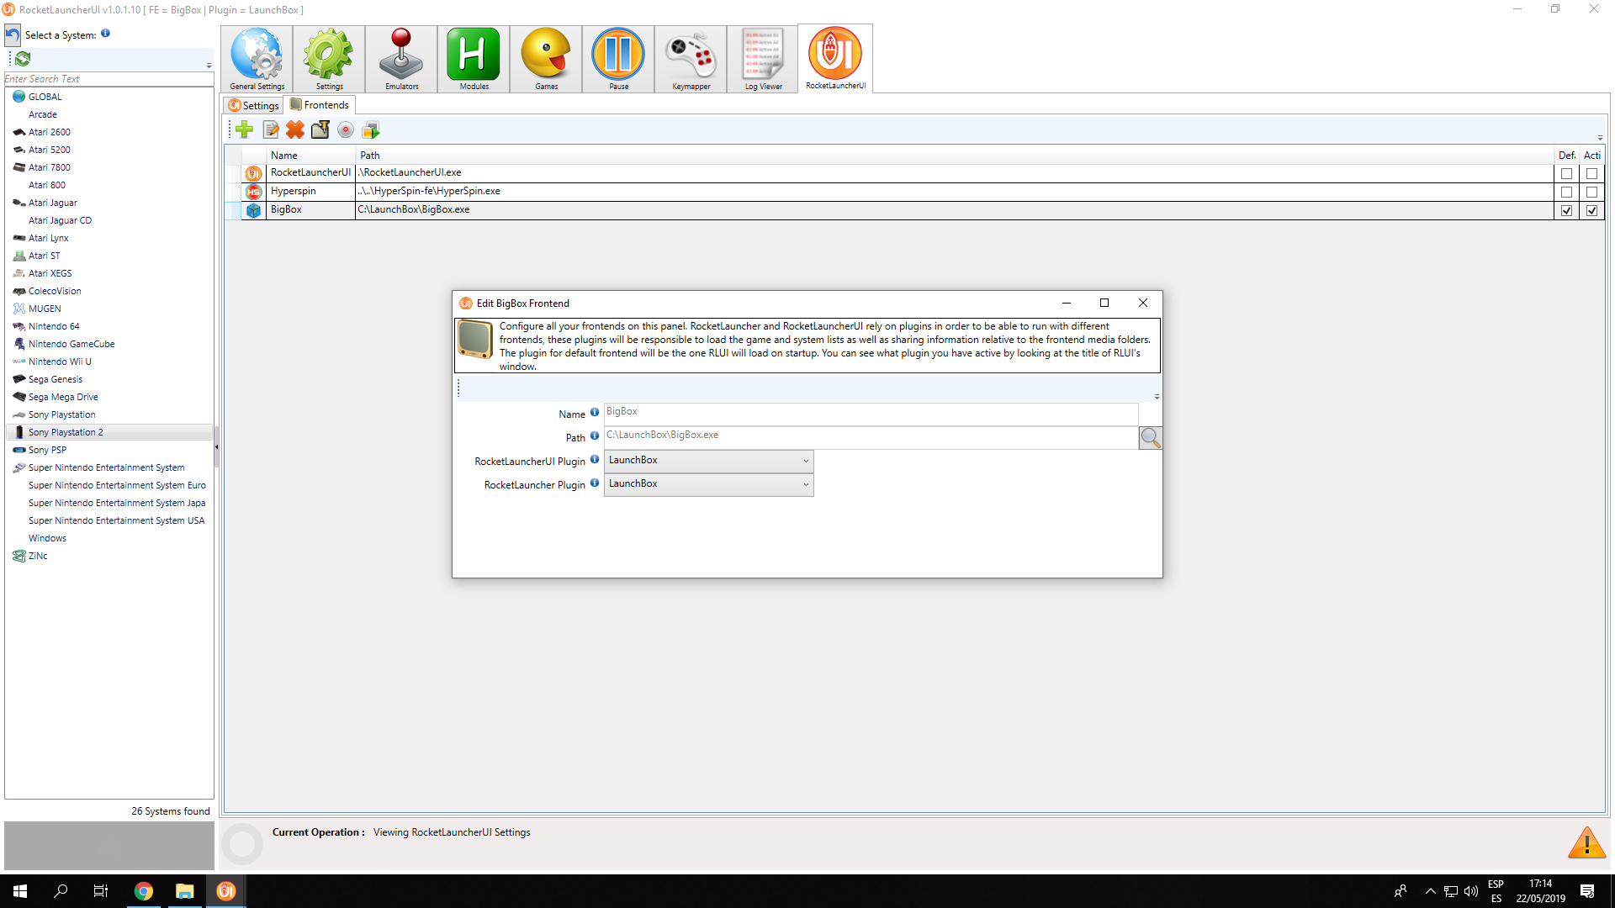This screenshot has width=1615, height=908.
Task: Select Sony PSP in the system list
Action: pyautogui.click(x=47, y=450)
